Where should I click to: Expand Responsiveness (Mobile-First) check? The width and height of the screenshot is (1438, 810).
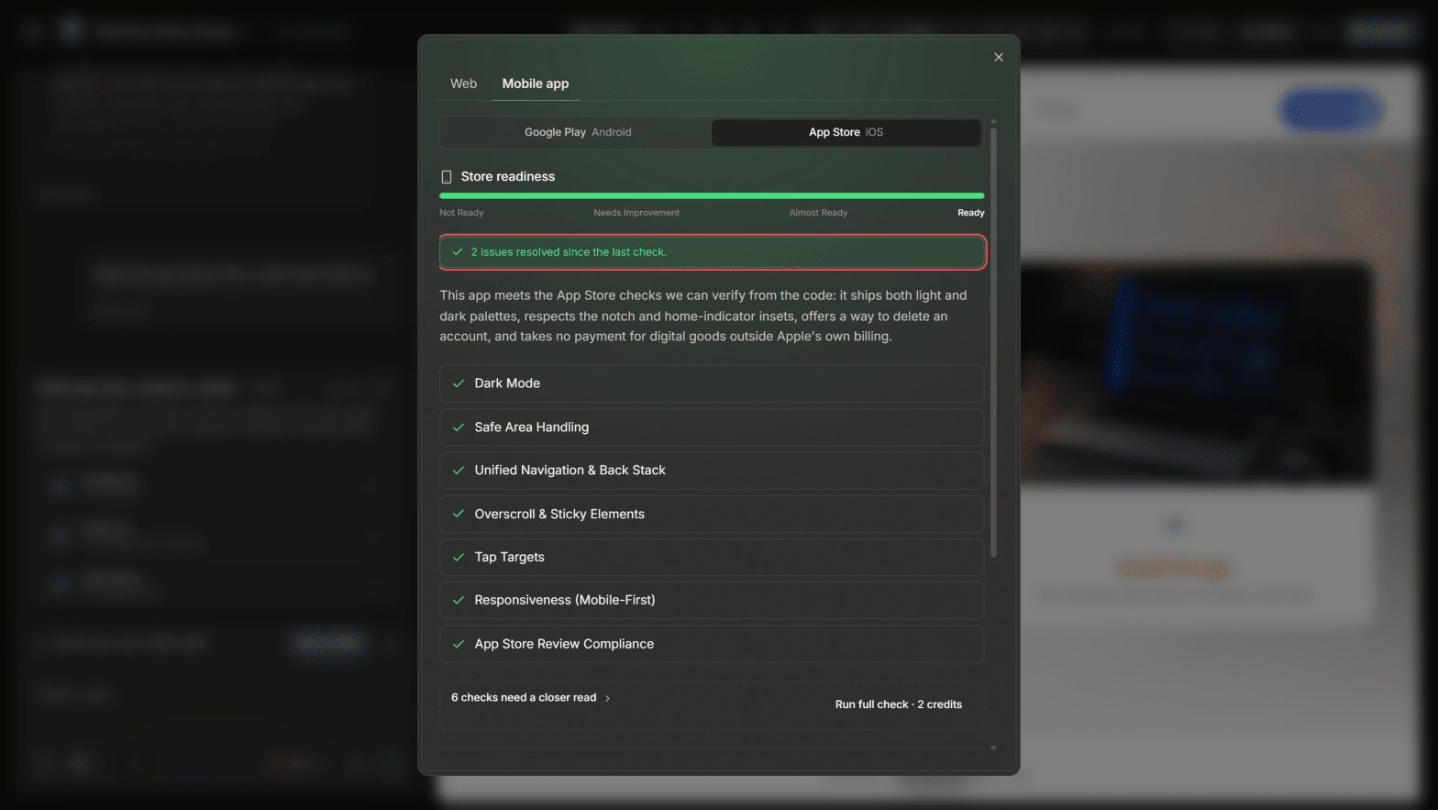coord(712,601)
